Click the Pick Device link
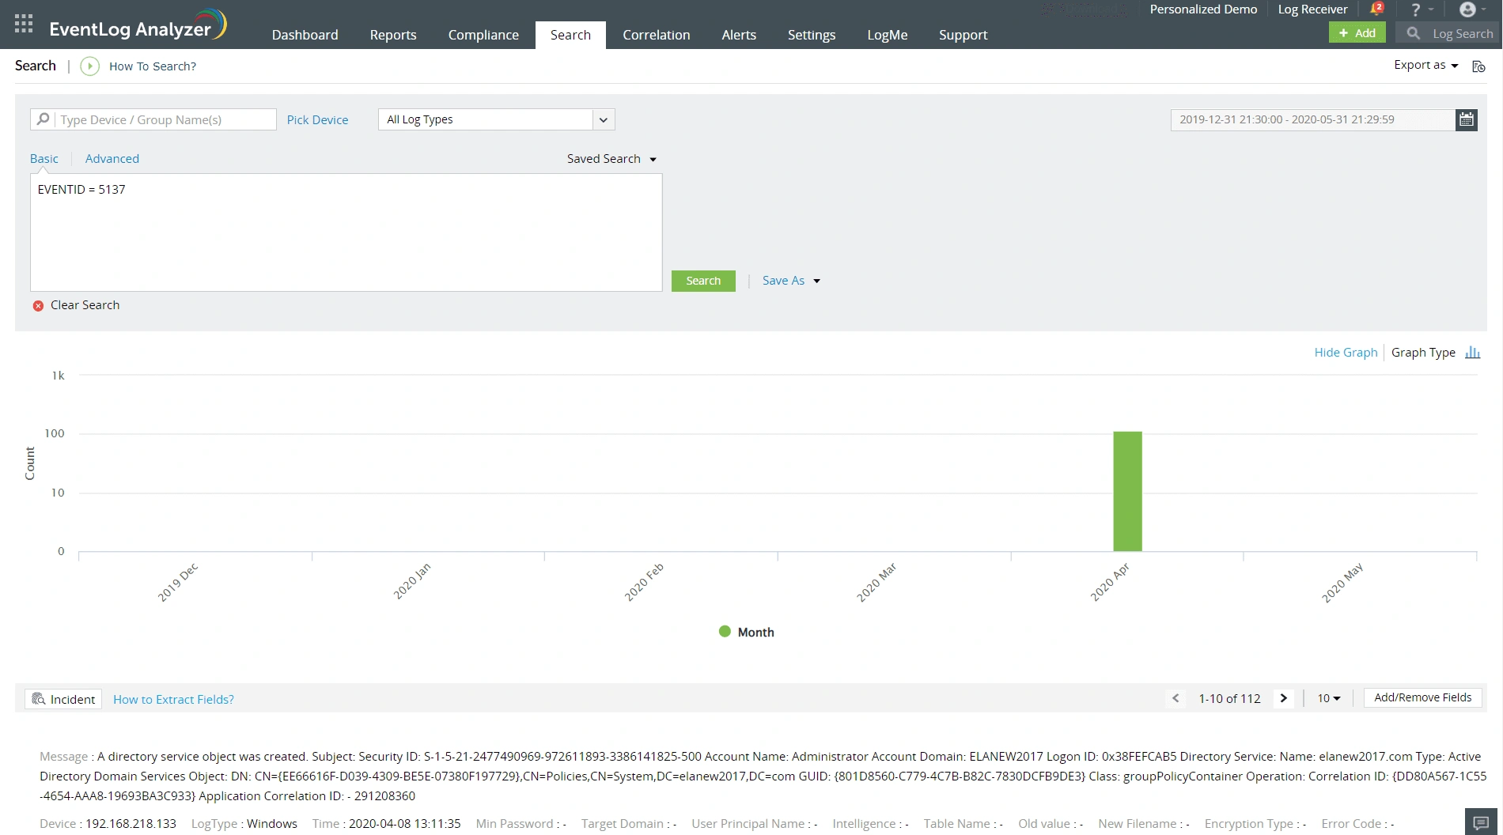The image size is (1503, 835). click(x=317, y=120)
